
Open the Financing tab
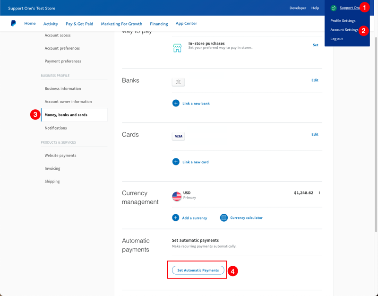coord(159,24)
